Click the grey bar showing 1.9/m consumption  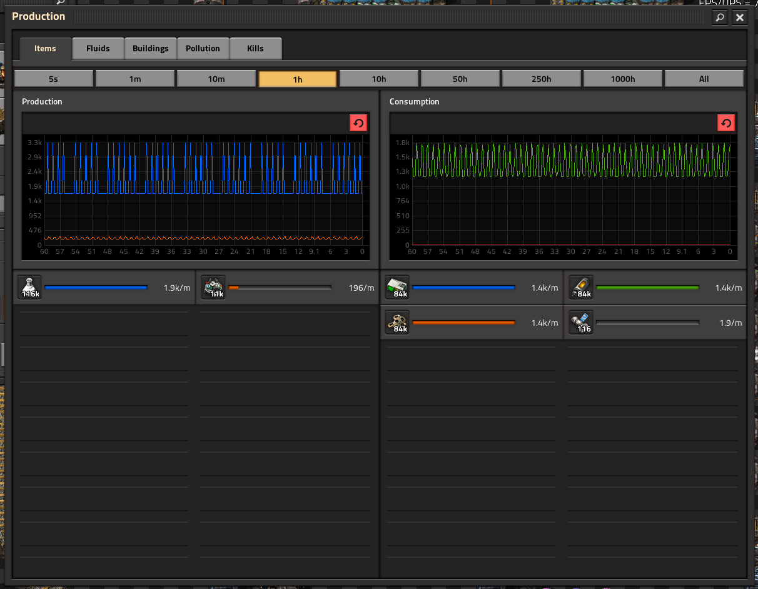coord(647,323)
